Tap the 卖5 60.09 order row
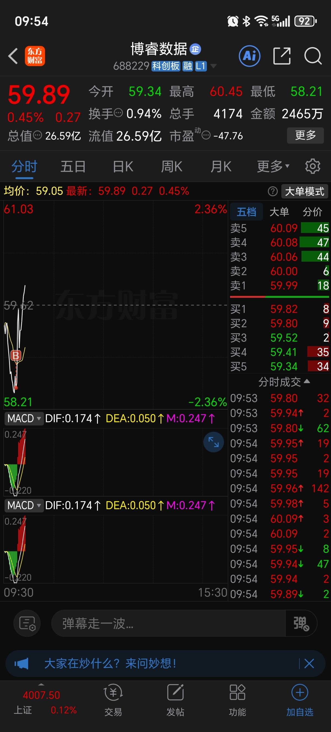 [279, 228]
